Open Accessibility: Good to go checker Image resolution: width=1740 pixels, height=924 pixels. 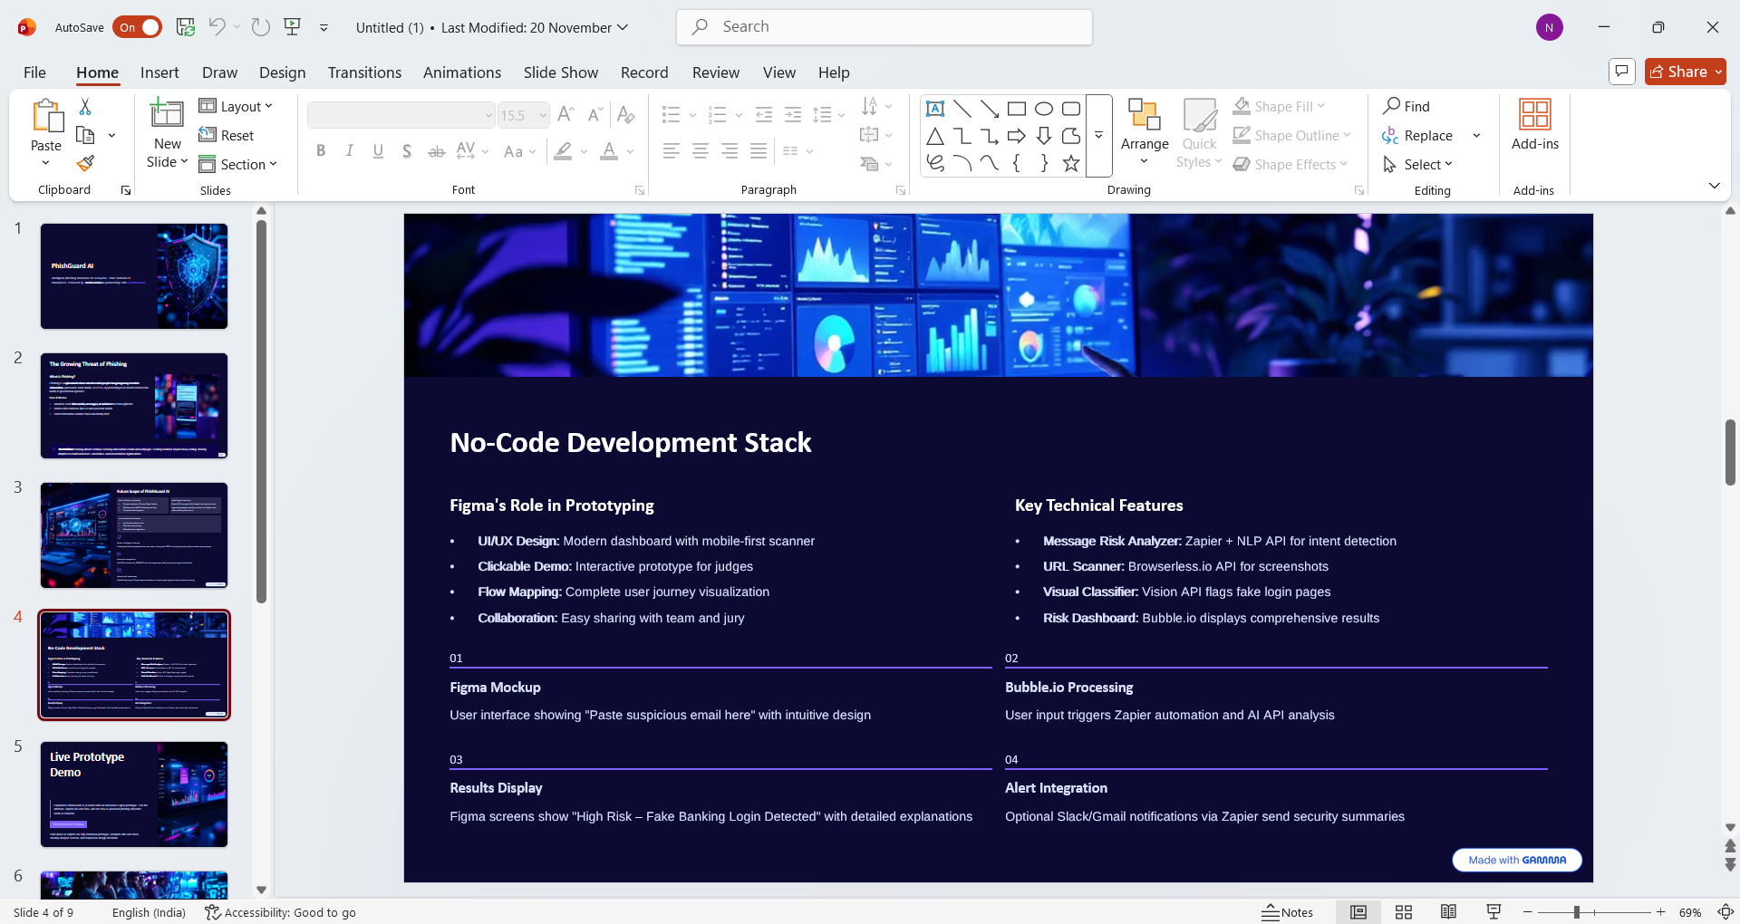280,912
